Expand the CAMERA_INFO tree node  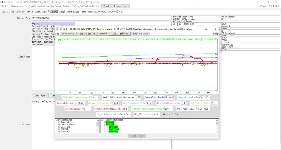pos(59,124)
